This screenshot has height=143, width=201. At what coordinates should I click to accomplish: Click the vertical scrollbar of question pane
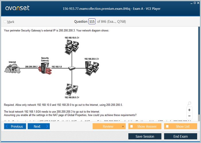199,71
